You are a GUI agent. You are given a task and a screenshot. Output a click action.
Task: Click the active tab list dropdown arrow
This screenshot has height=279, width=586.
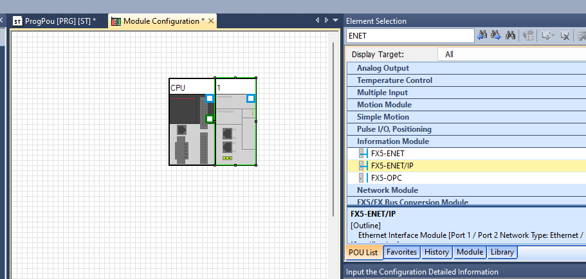[x=334, y=21]
